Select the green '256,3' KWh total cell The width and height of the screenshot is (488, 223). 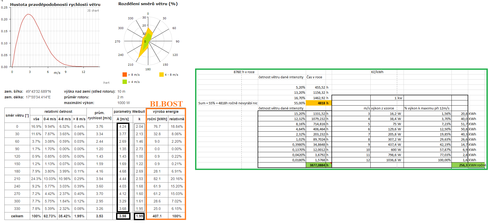pyautogui.click(x=460, y=165)
